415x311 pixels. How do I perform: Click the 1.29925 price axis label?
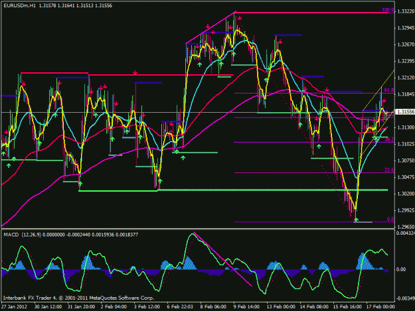pos(406,211)
